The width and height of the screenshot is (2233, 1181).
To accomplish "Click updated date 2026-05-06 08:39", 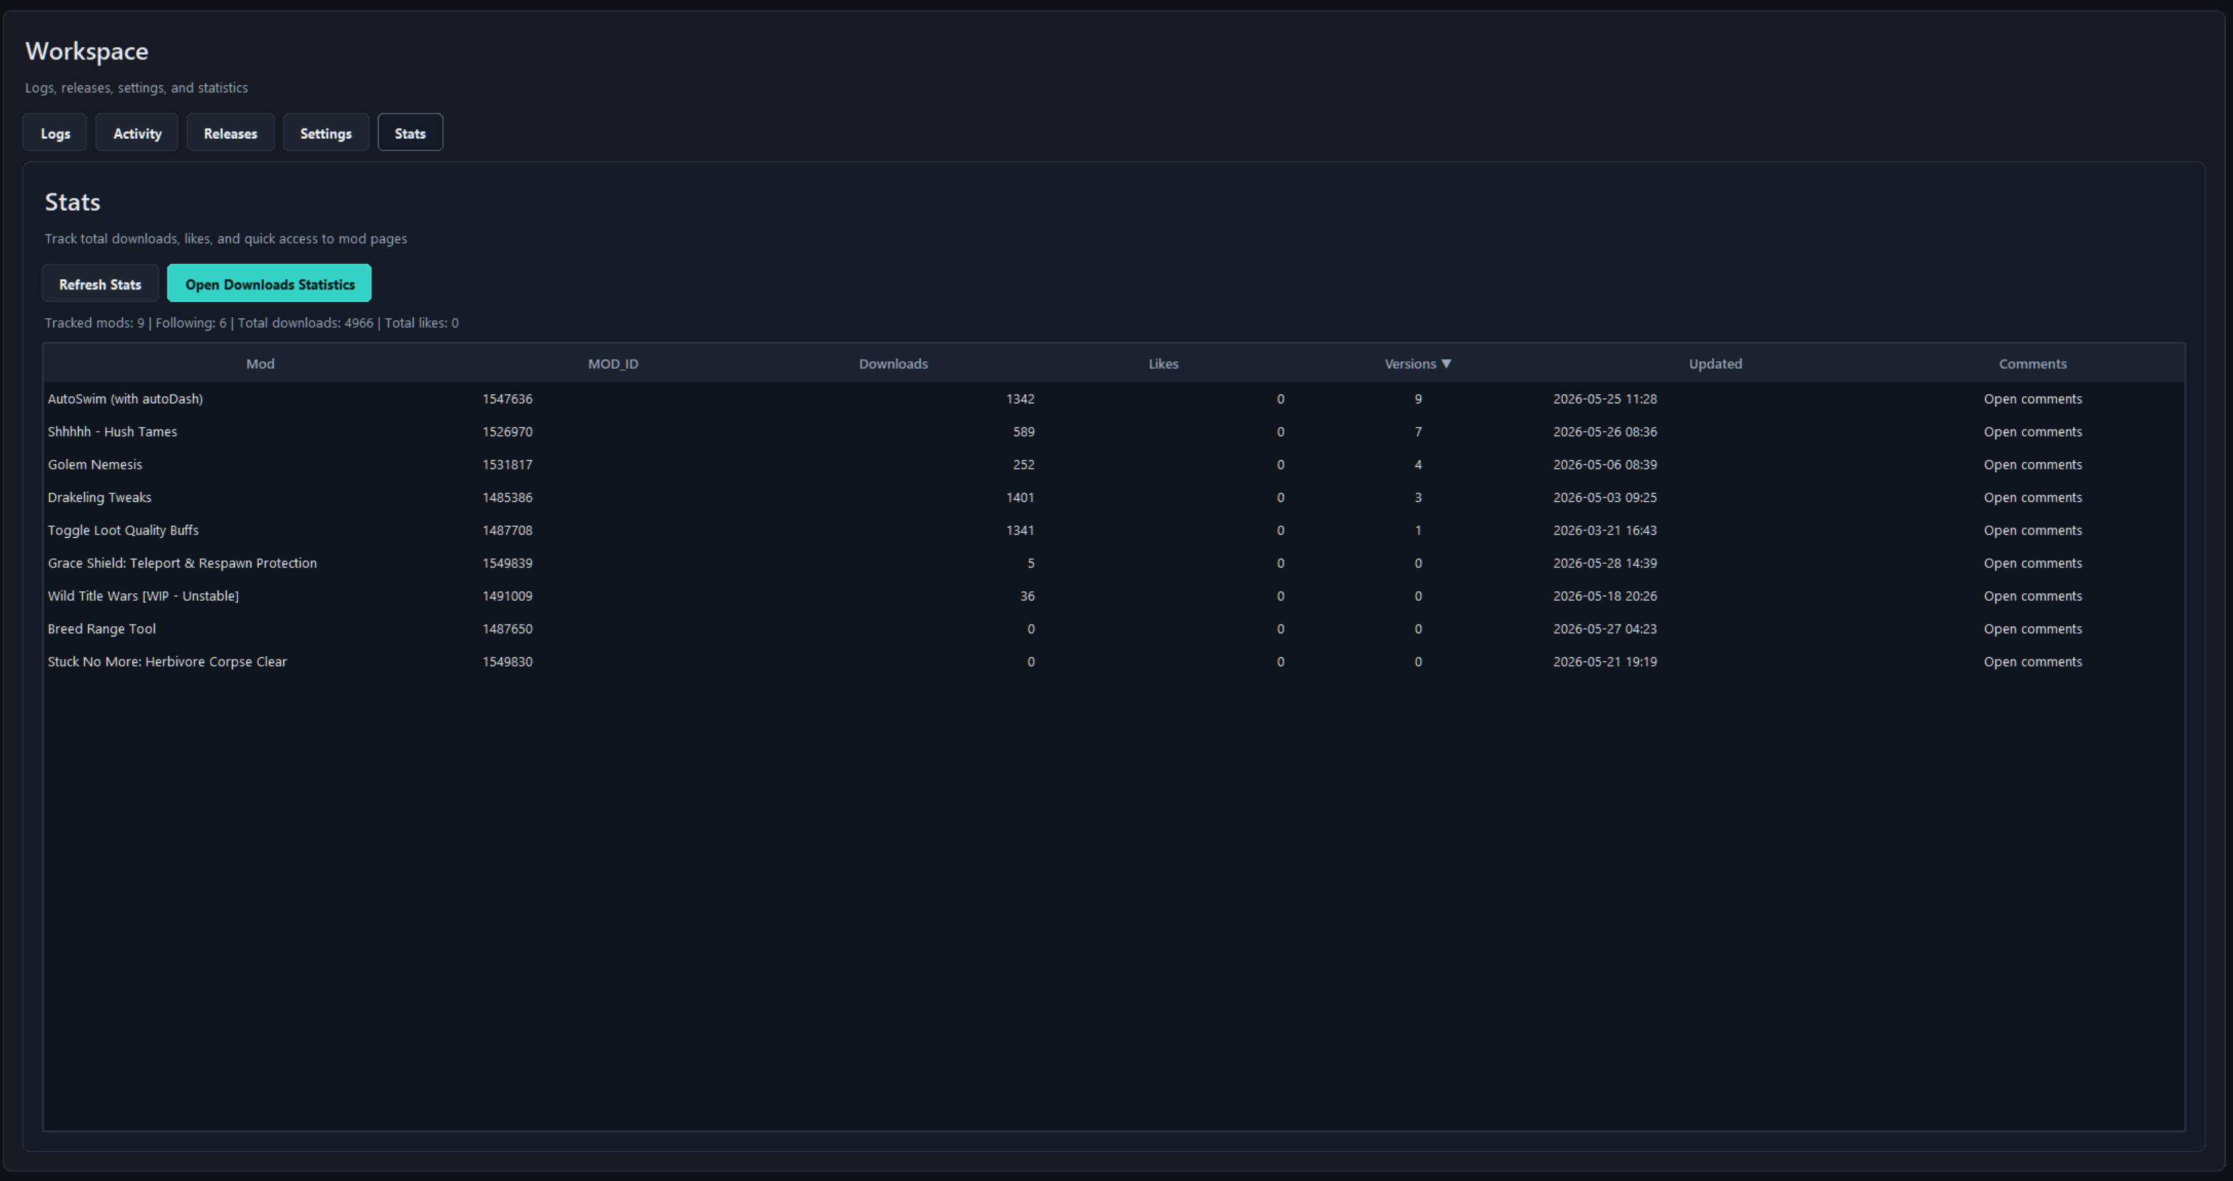I will (x=1605, y=465).
